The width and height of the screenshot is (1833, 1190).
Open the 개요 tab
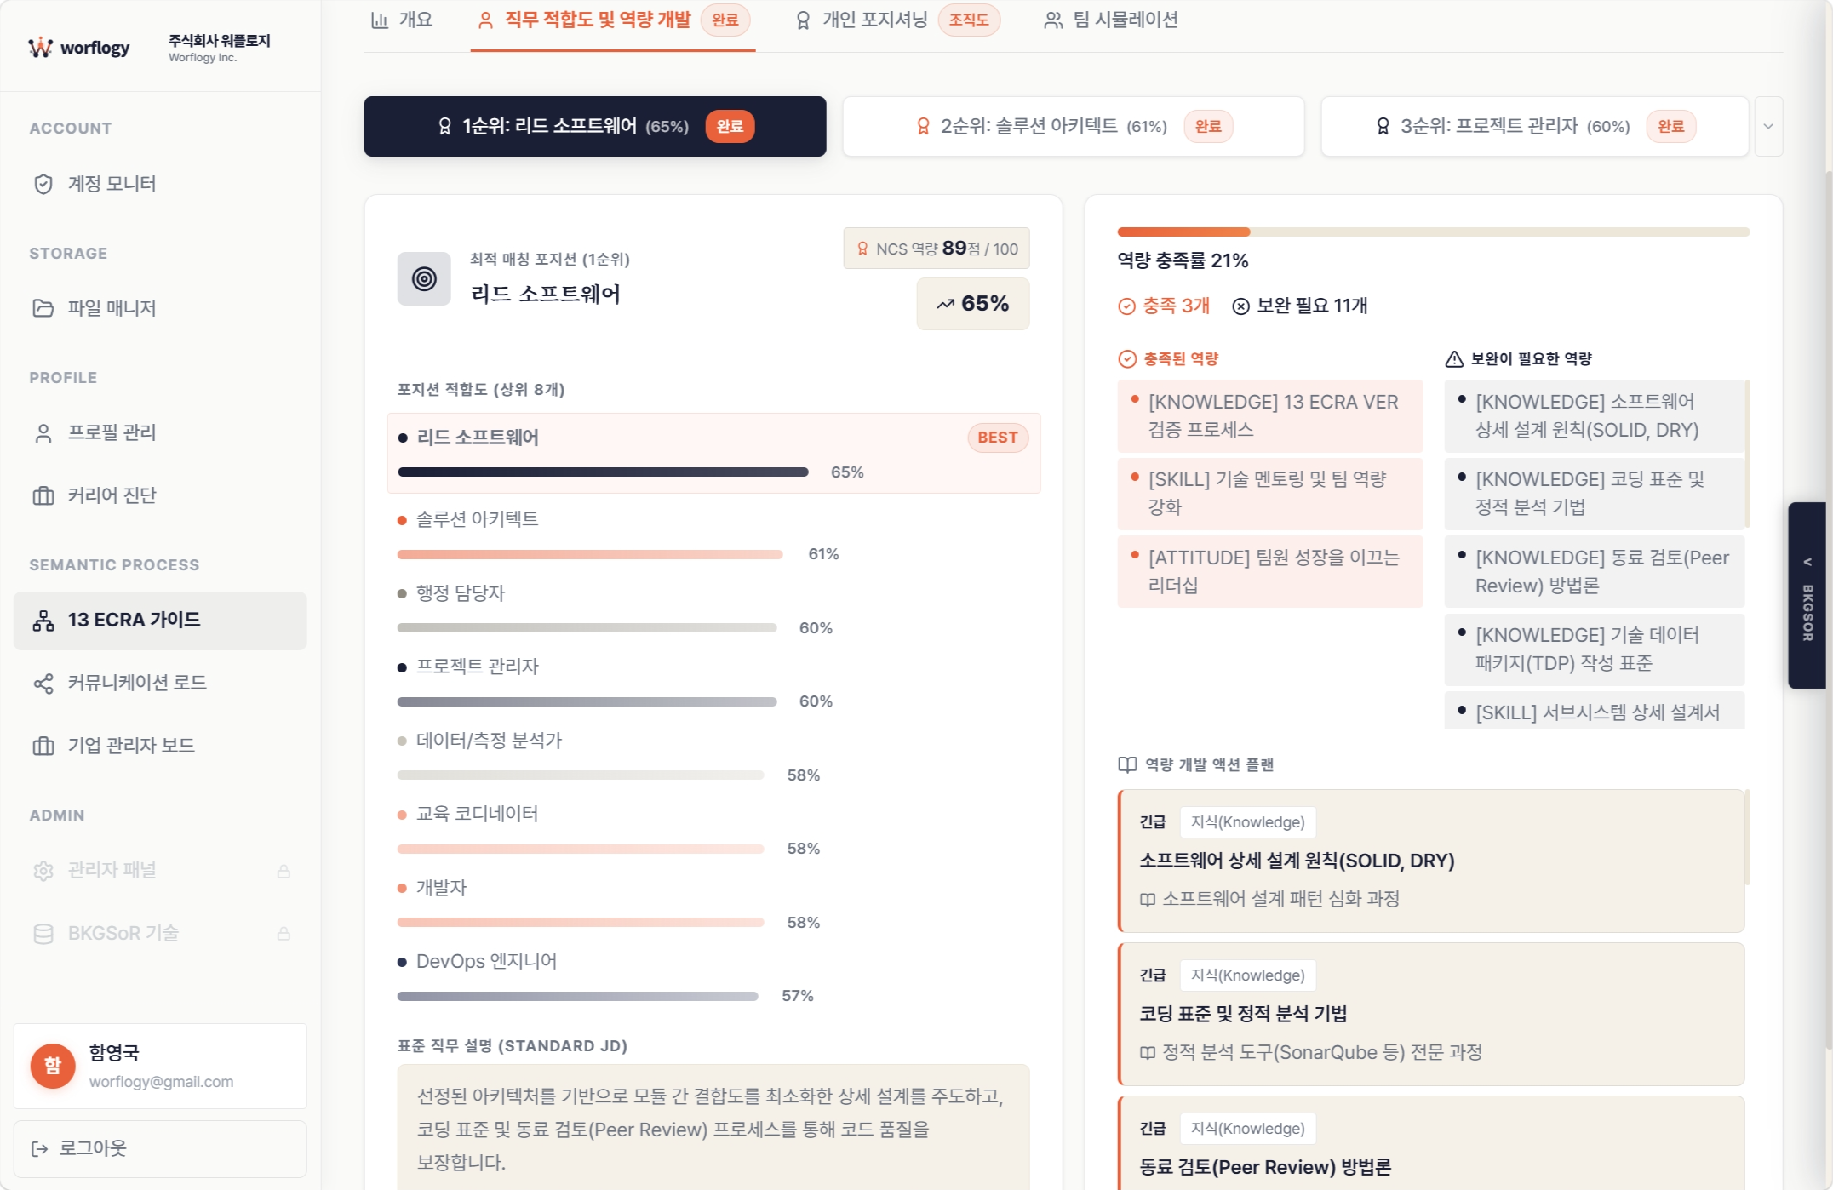402,20
